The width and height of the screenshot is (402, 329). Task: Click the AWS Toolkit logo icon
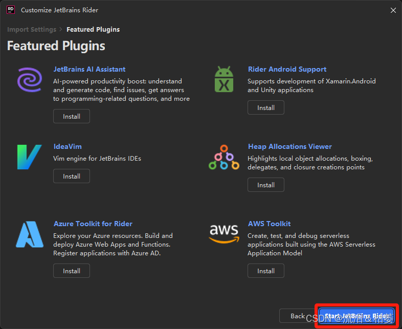click(x=224, y=234)
